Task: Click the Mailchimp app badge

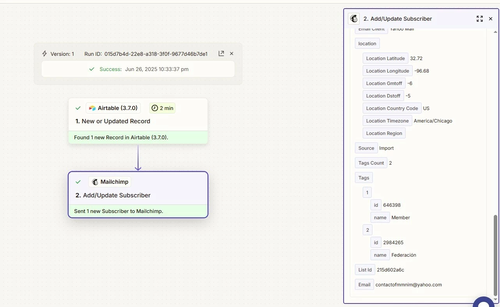Action: pos(110,182)
